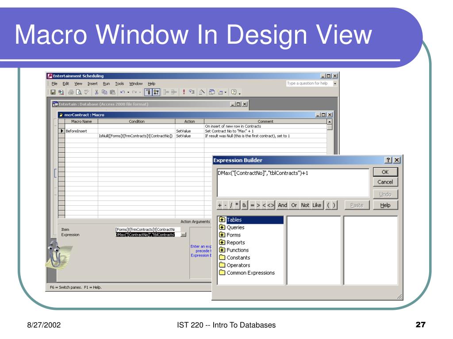The height and width of the screenshot is (339, 453).
Task: Click the Build wand toolbar icon
Action: point(202,92)
